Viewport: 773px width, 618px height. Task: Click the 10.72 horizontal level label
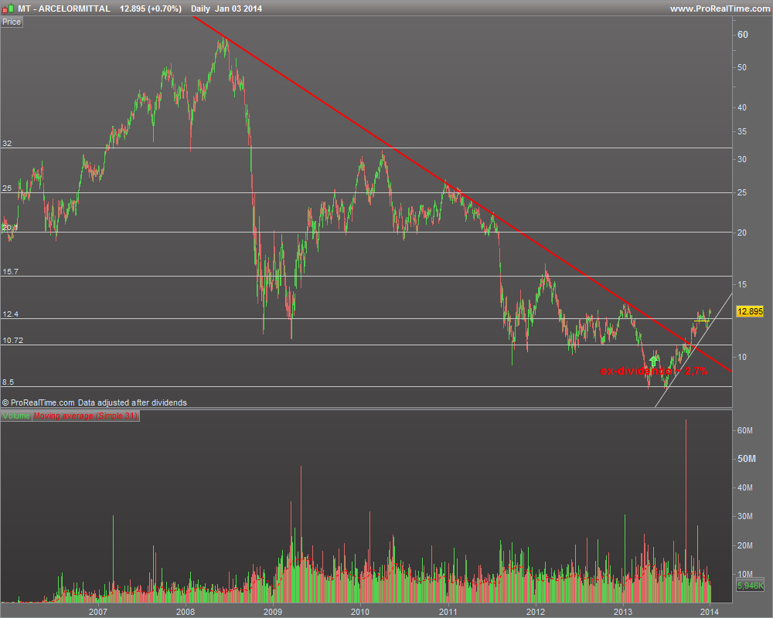coord(13,341)
